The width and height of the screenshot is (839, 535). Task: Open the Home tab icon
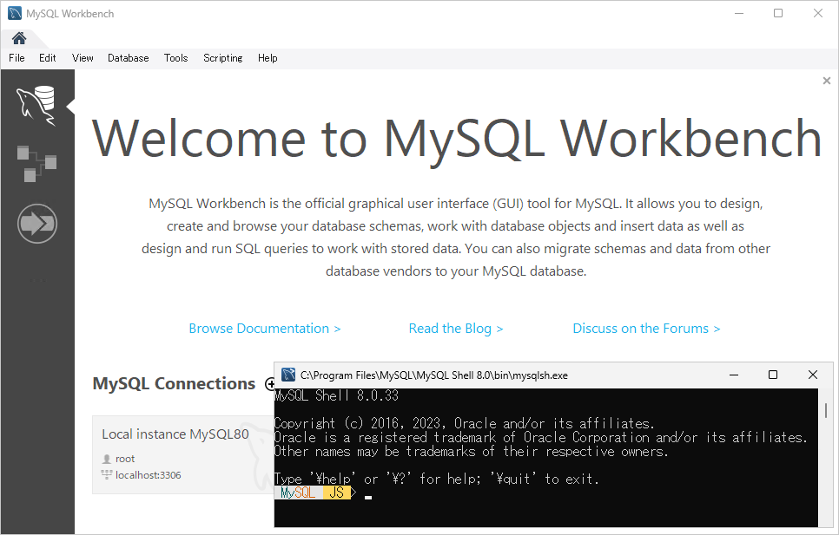click(19, 38)
